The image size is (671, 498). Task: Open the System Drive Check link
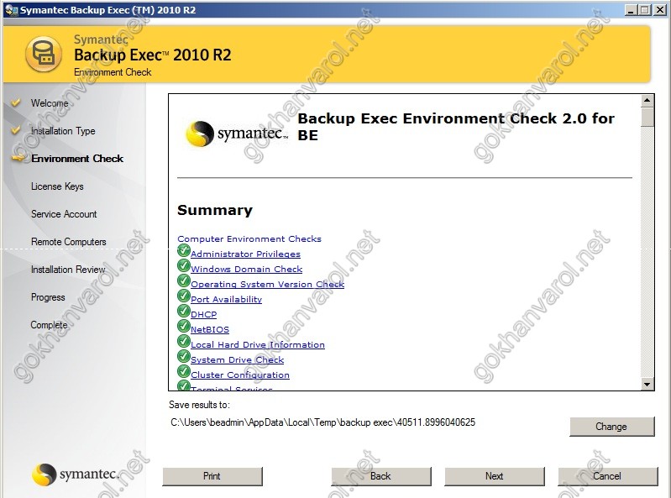click(x=237, y=360)
